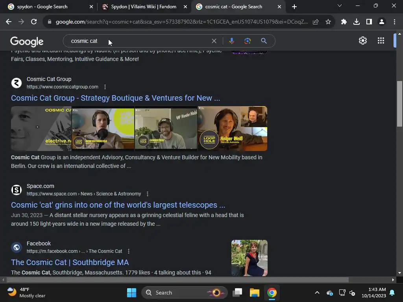Viewport: 403px width, 302px height.
Task: Reload the current page
Action: 34,22
